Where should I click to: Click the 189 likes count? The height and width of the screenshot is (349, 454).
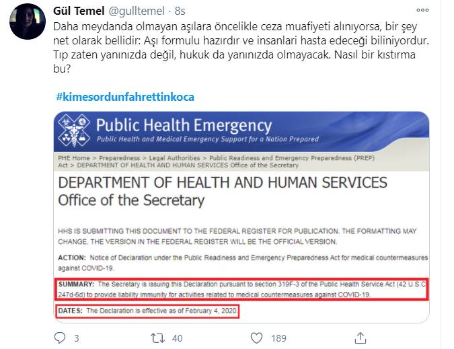(x=279, y=338)
